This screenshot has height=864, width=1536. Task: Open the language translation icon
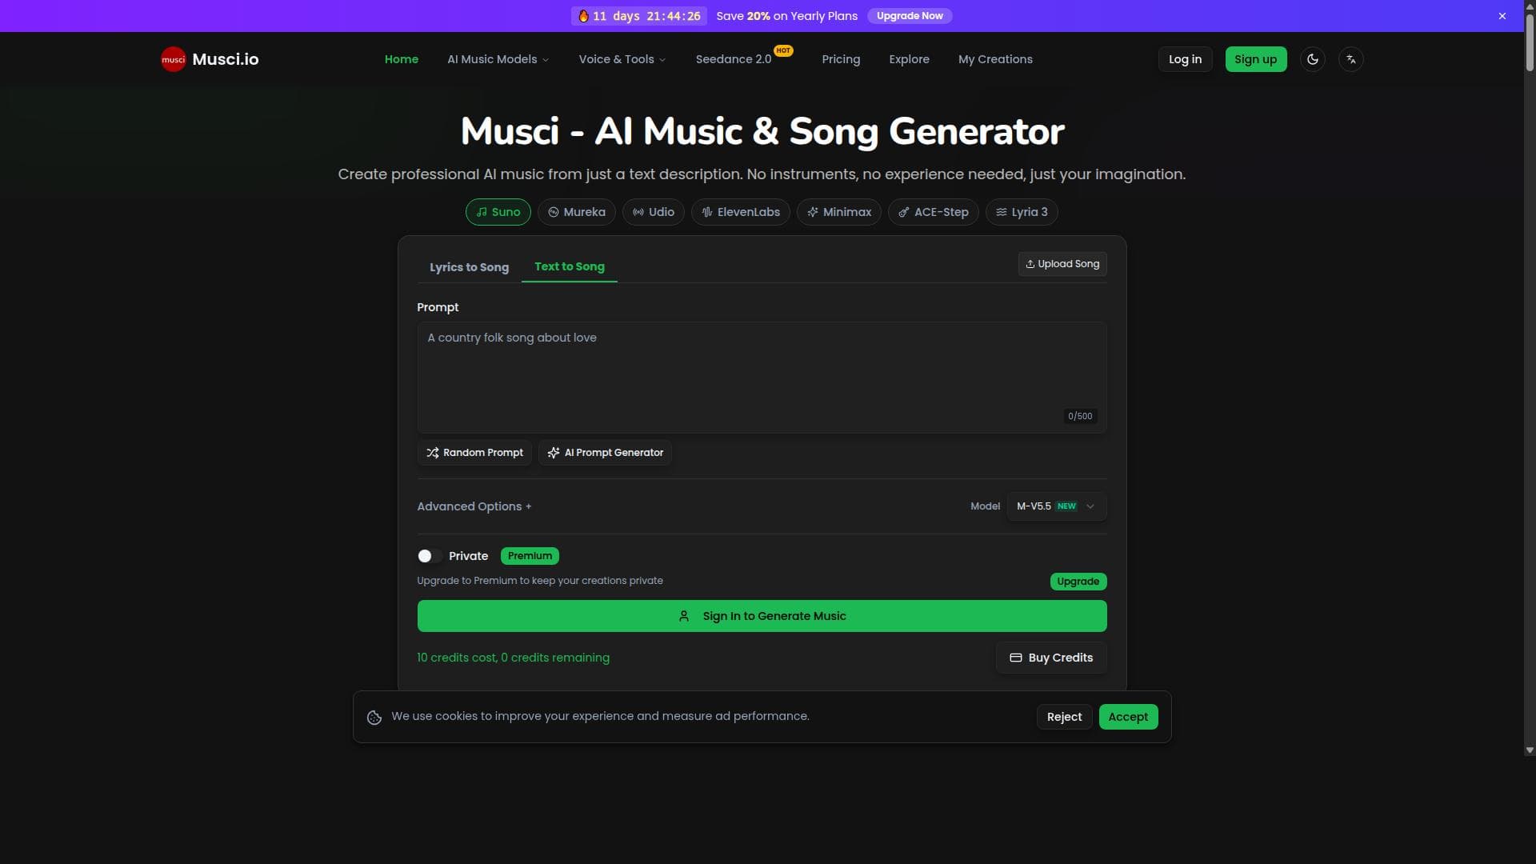tap(1350, 59)
